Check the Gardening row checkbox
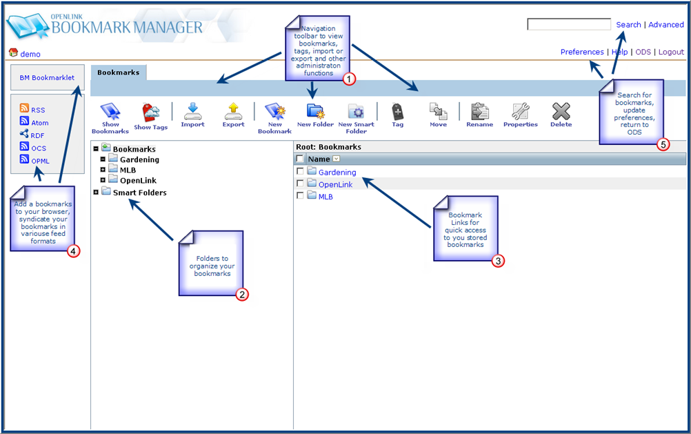 tap(300, 170)
